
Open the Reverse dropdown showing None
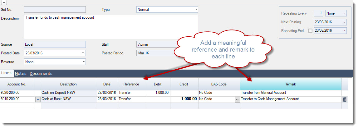(x=84, y=62)
